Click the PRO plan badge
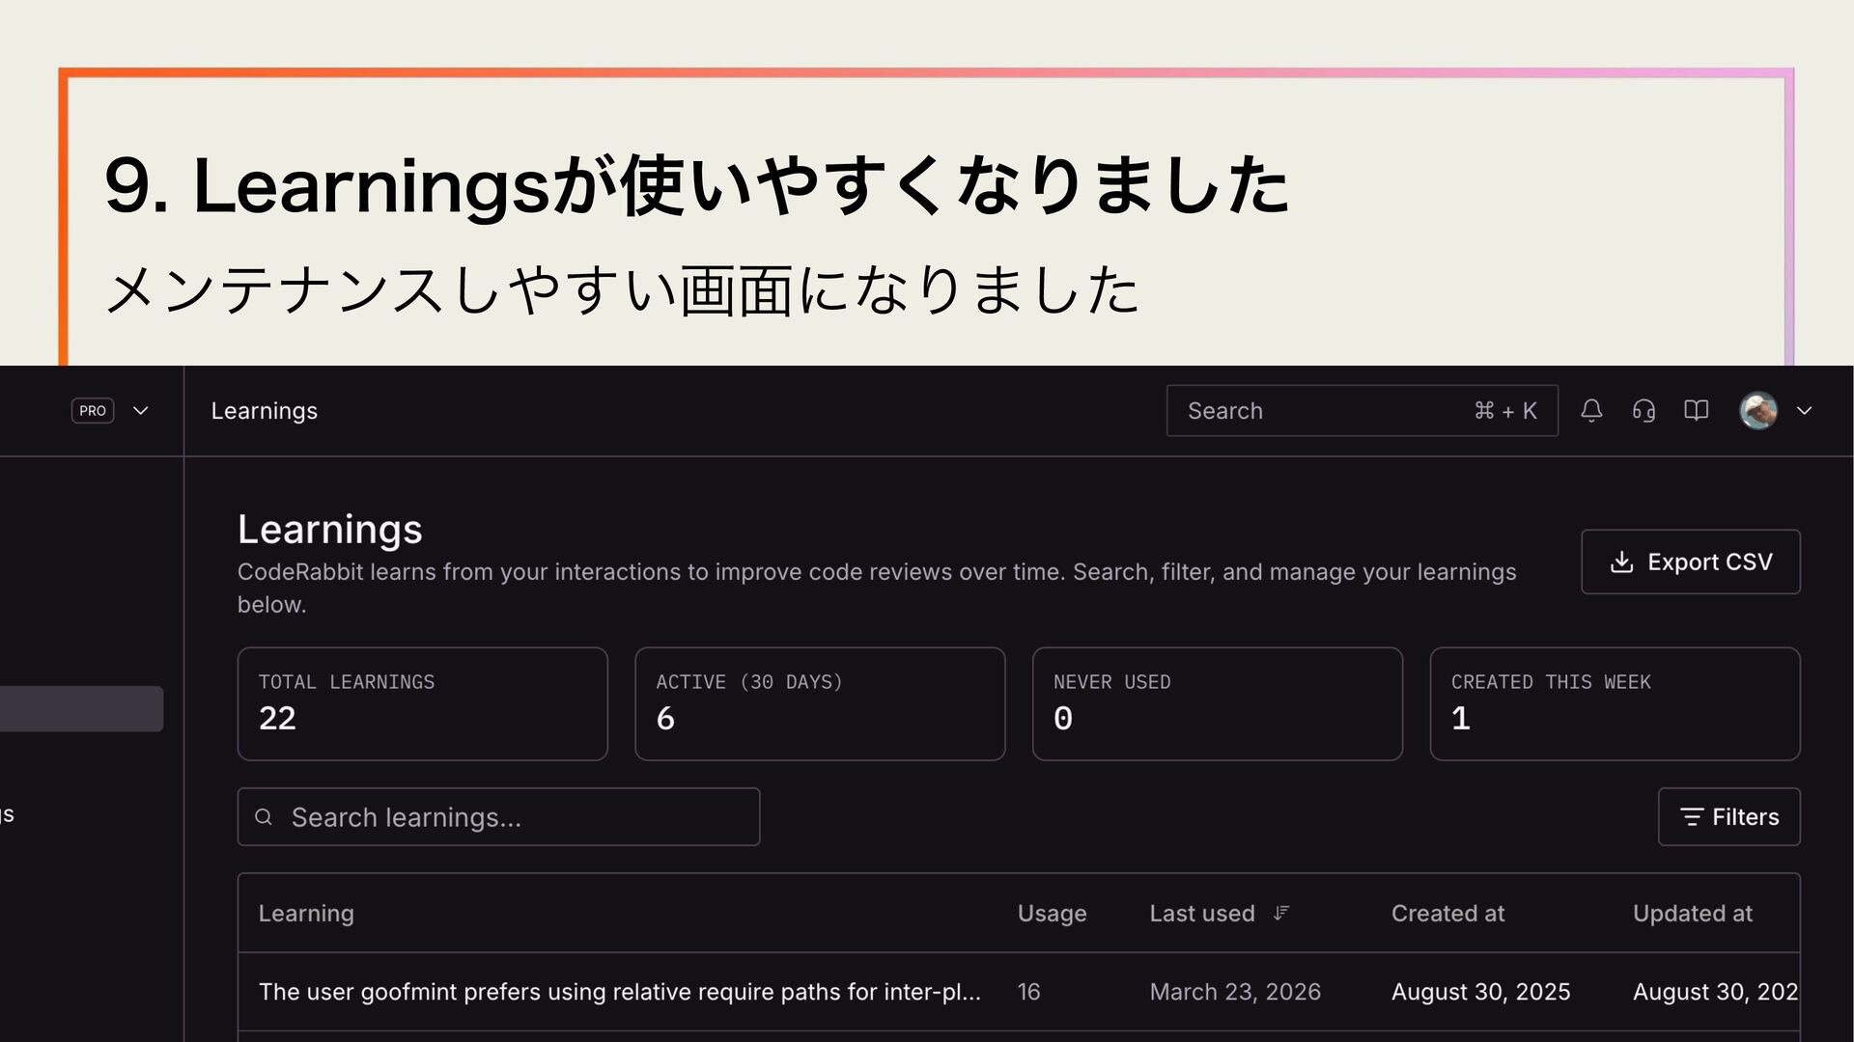This screenshot has width=1854, height=1042. click(93, 411)
